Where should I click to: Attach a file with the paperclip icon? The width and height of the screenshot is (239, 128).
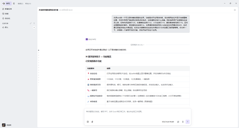92,122
